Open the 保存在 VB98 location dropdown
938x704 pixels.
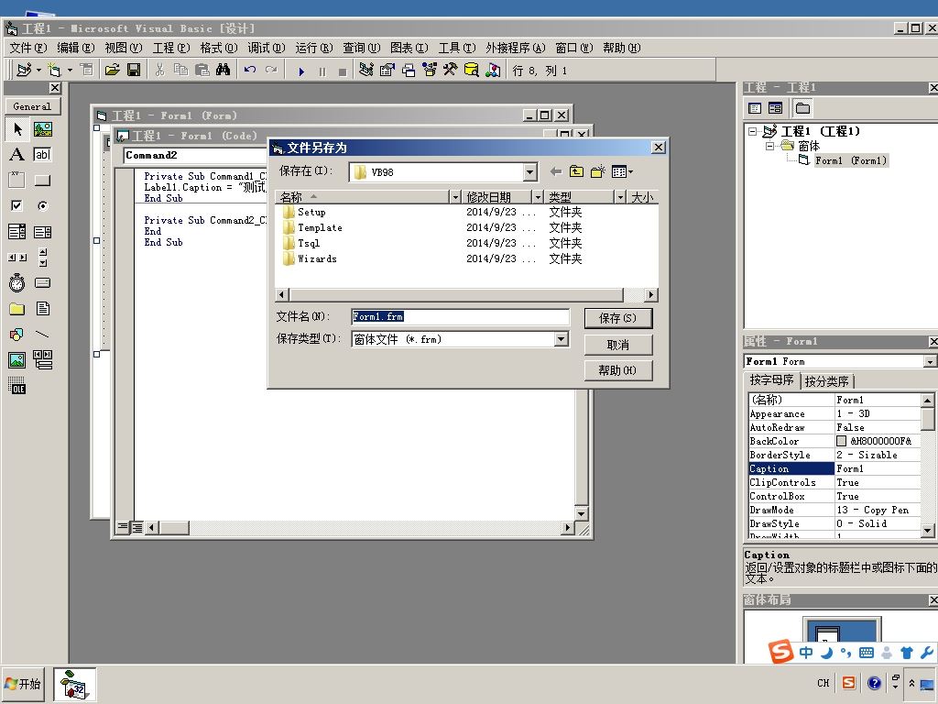point(530,172)
